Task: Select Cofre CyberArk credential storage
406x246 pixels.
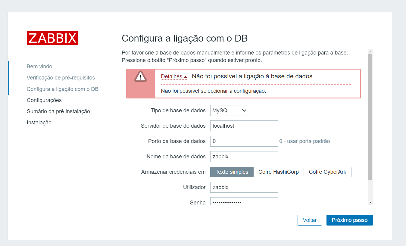Action: tap(328, 172)
